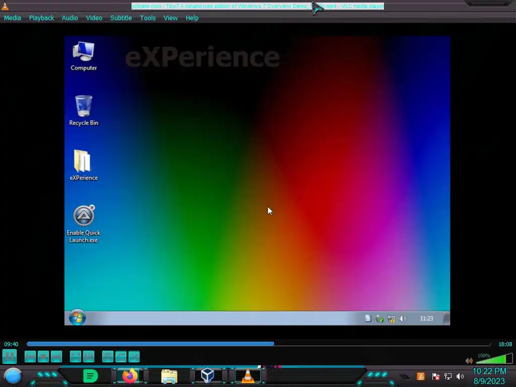Image resolution: width=516 pixels, height=387 pixels.
Task: Open the View menu
Action: (171, 18)
